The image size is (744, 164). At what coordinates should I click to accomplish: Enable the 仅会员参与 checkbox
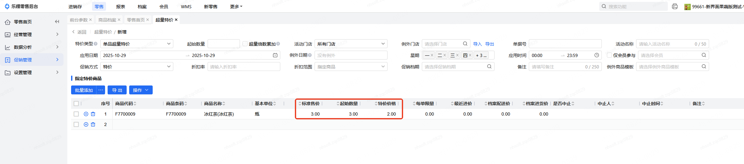click(609, 55)
